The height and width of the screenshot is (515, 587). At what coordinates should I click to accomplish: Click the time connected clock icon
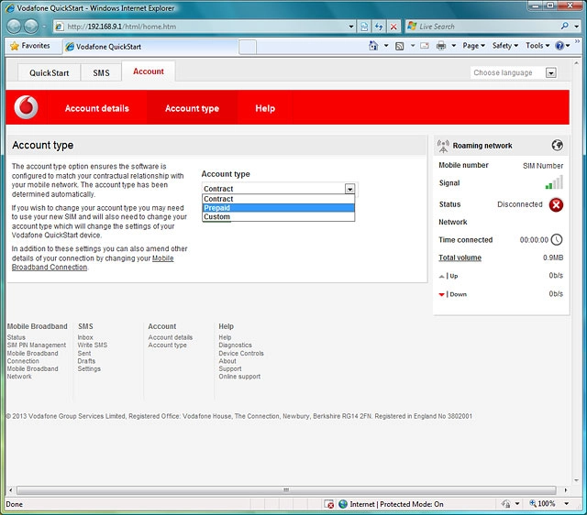click(556, 240)
